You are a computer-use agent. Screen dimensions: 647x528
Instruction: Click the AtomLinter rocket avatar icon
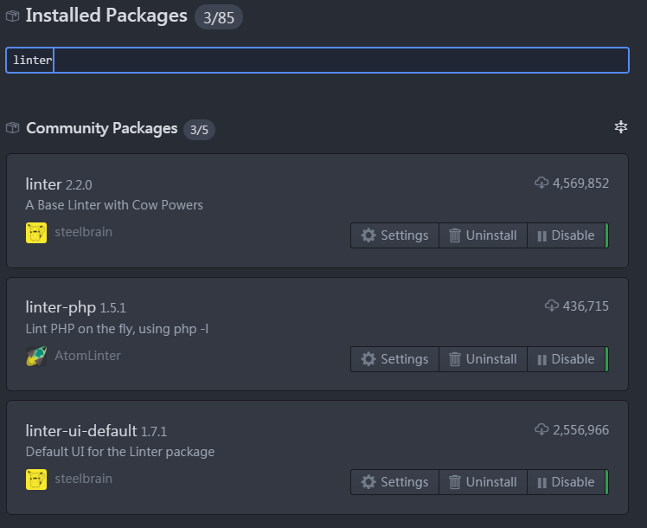(x=36, y=357)
